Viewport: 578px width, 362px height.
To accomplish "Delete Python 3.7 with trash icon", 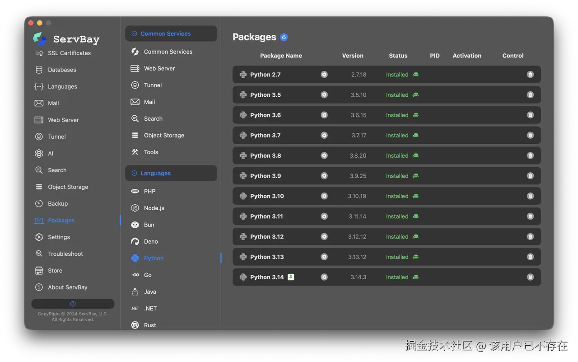I will coord(530,135).
